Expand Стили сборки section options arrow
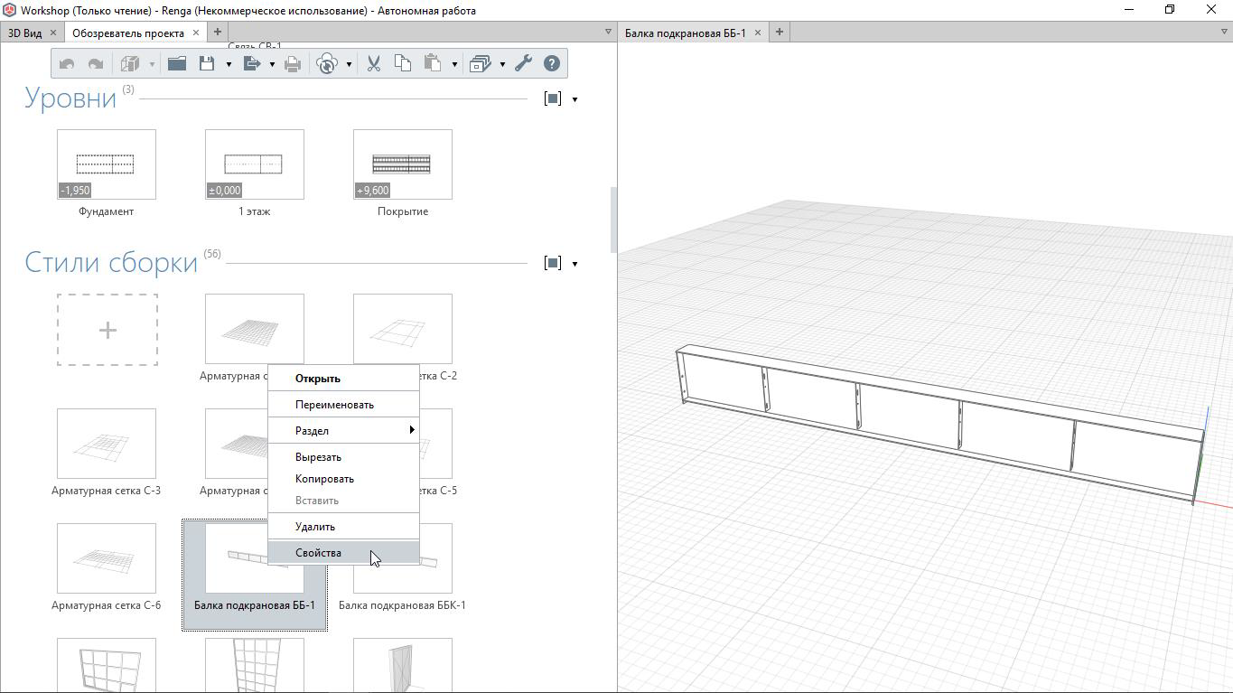The image size is (1233, 693). pyautogui.click(x=574, y=264)
